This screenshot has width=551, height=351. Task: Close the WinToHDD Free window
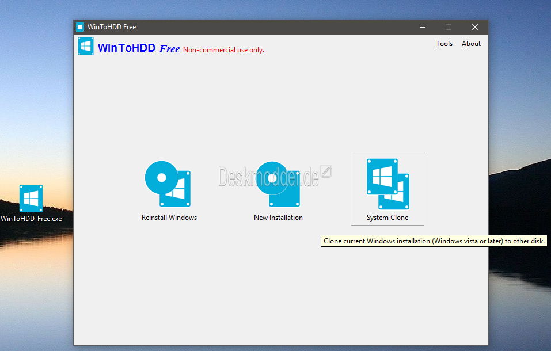(x=475, y=27)
